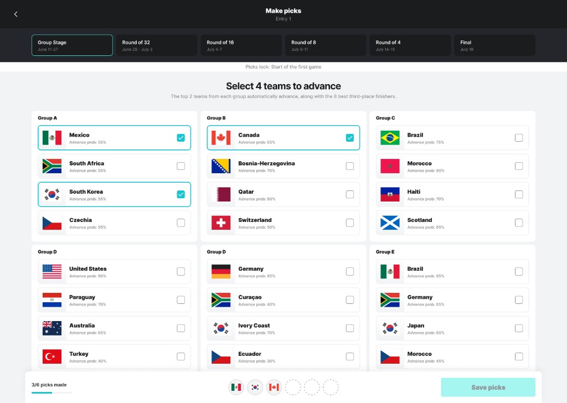Uncheck the Mexico checkbox
This screenshot has height=403, width=567.
coord(181,138)
